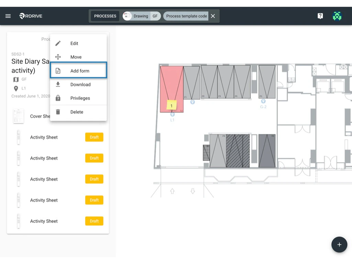
Task: Select the Drawing GF filter chip
Action: pyautogui.click(x=142, y=16)
